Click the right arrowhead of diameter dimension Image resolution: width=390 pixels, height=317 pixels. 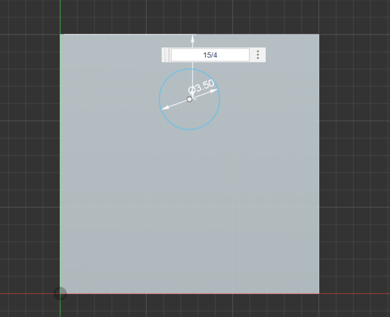(214, 91)
